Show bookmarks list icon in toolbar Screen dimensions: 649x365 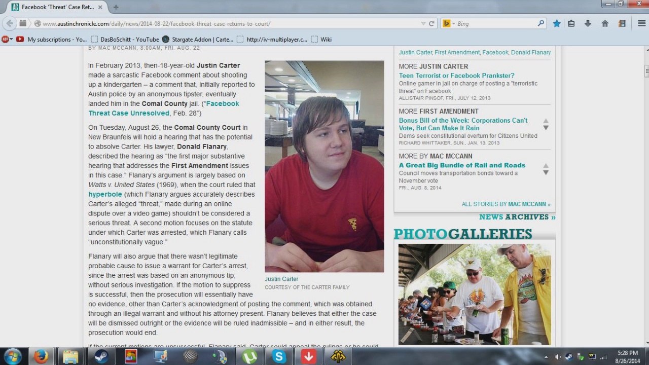tap(571, 23)
